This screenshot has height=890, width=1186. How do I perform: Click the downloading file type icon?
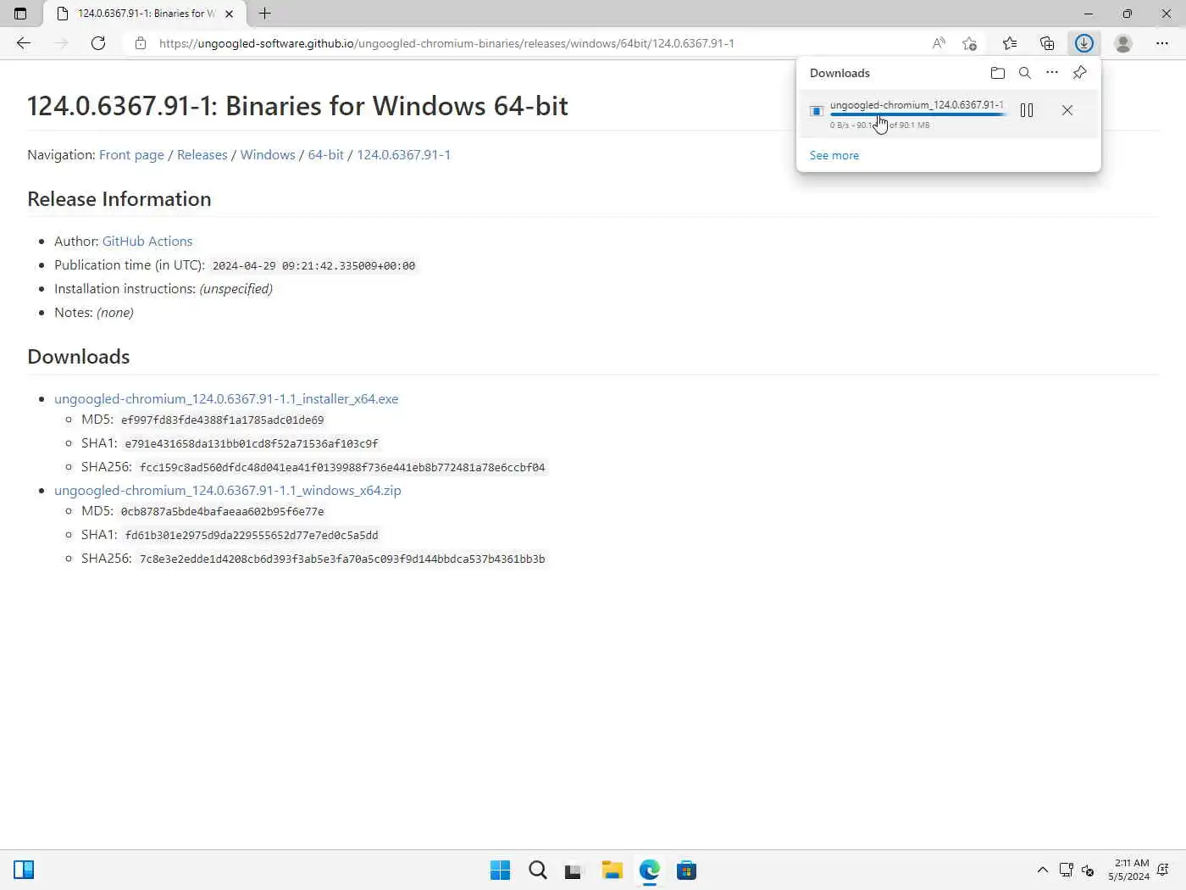pos(817,111)
